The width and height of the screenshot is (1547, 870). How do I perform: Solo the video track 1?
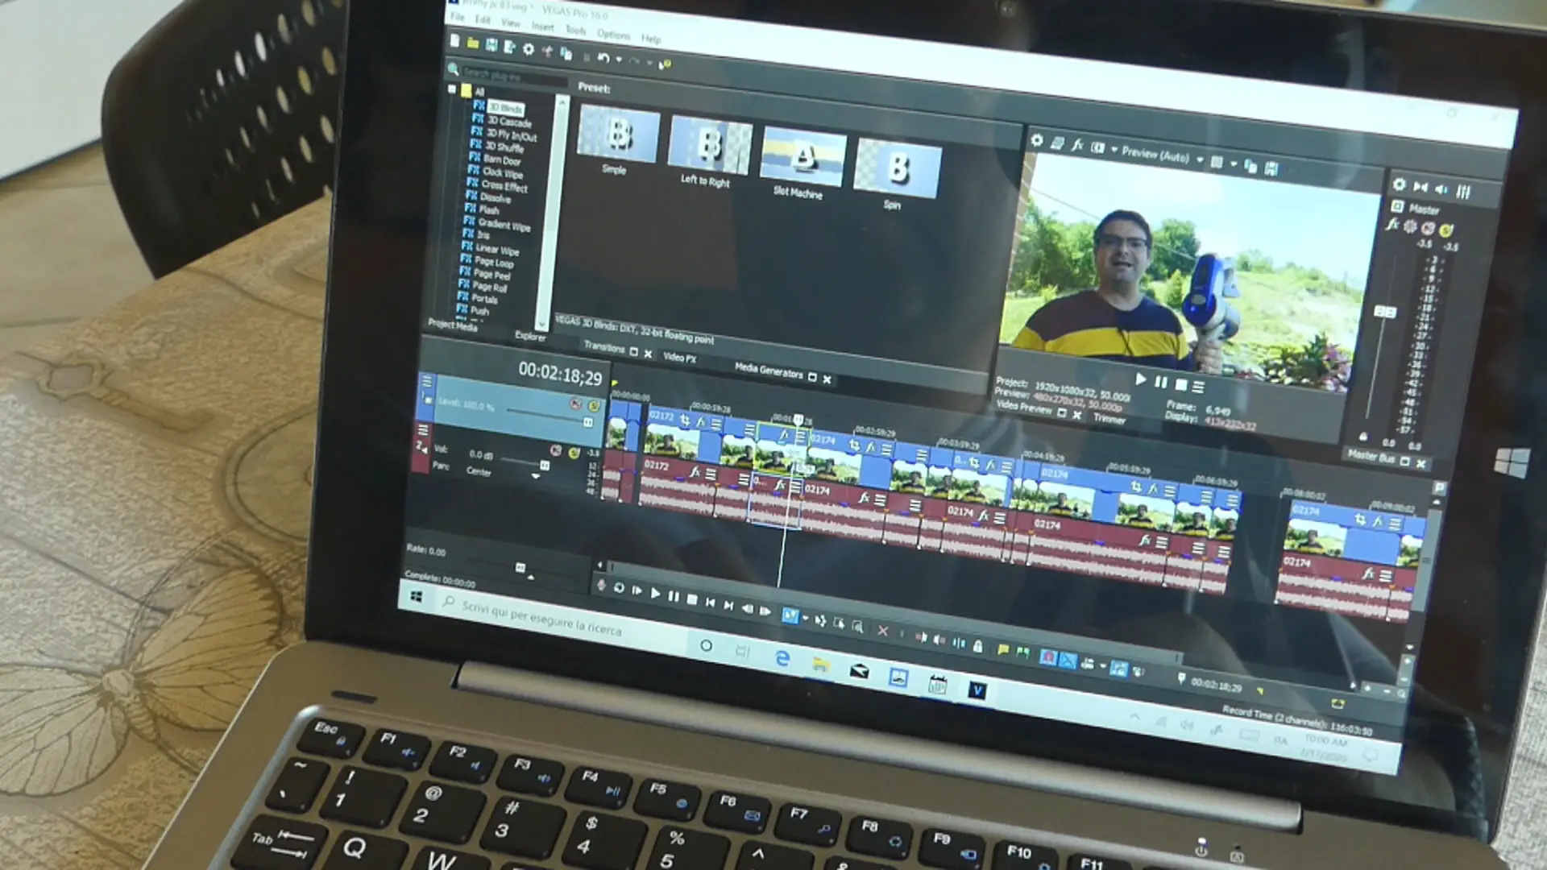coord(594,406)
